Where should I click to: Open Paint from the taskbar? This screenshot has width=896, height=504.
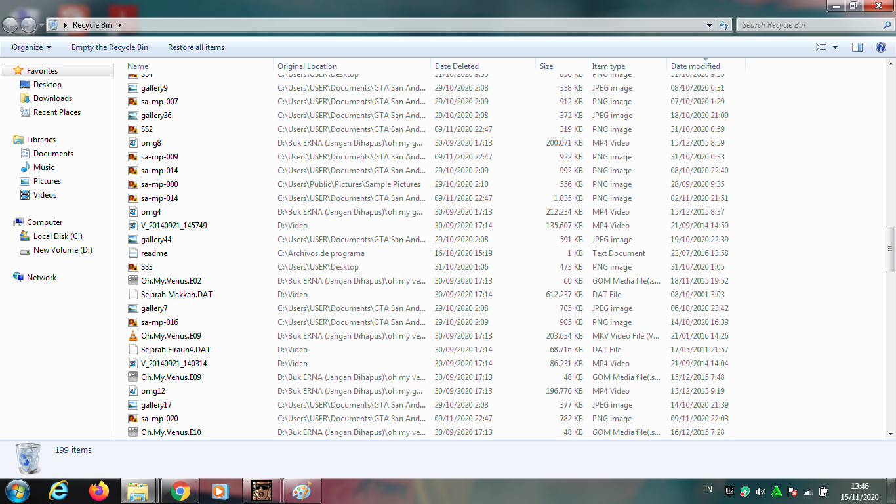click(302, 491)
